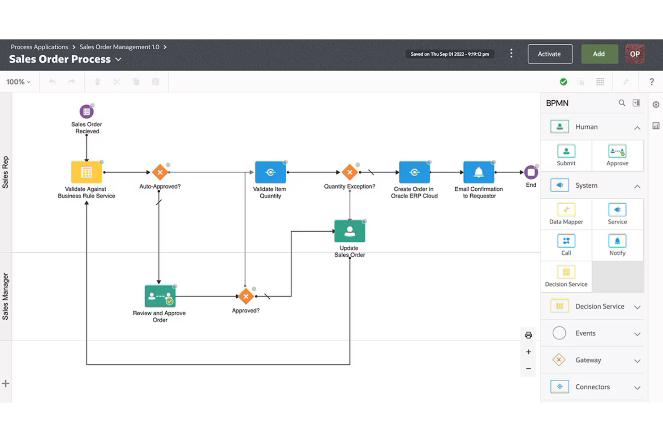The image size is (663, 442).
Task: Select Validate Against Business Rule Service task
Action: (x=86, y=172)
